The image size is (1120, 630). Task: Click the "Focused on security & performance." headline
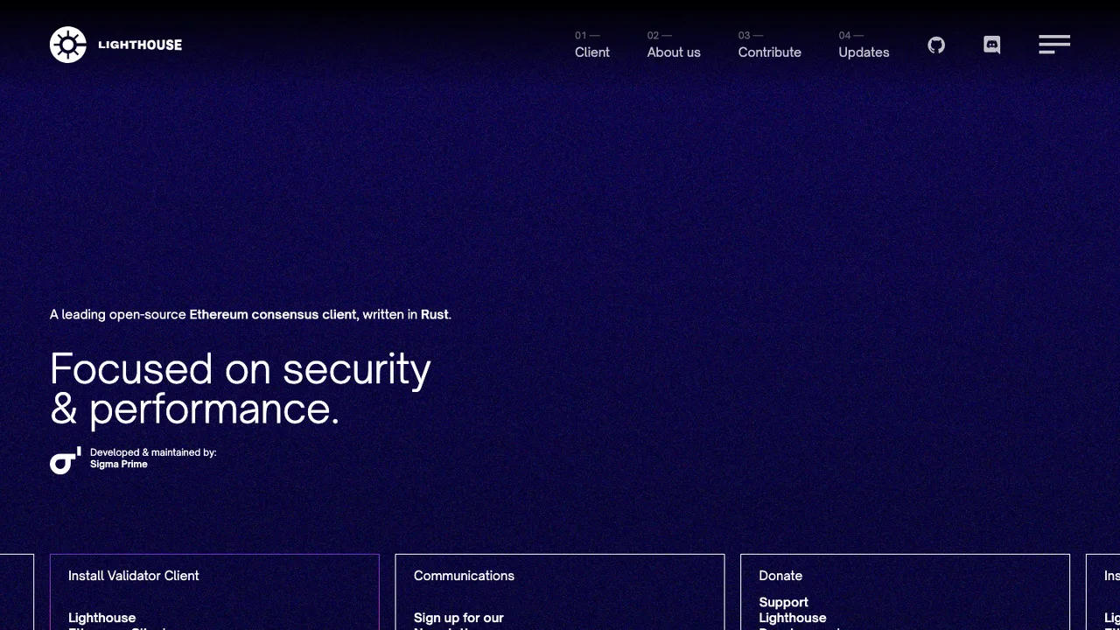pos(241,388)
